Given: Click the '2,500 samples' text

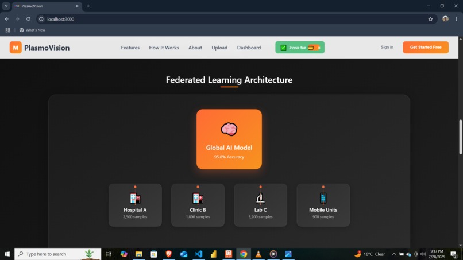Looking at the screenshot, I should [x=135, y=216].
